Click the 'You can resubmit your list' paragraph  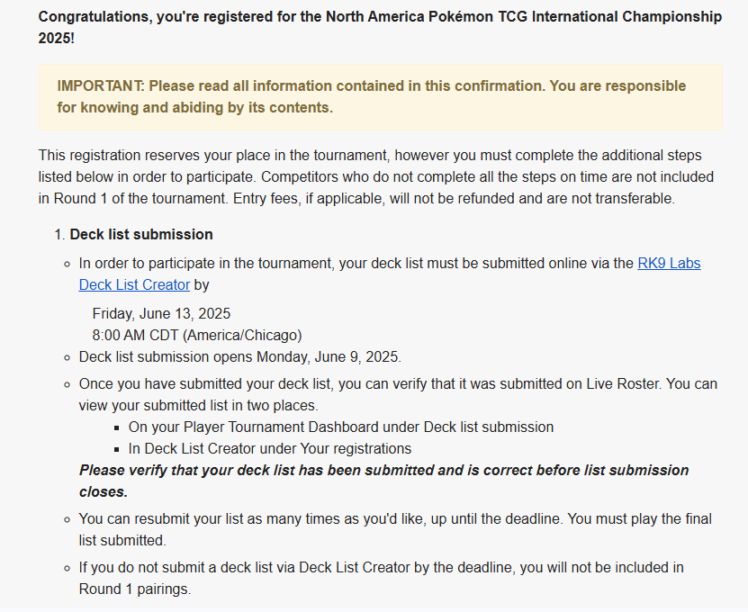click(395, 529)
